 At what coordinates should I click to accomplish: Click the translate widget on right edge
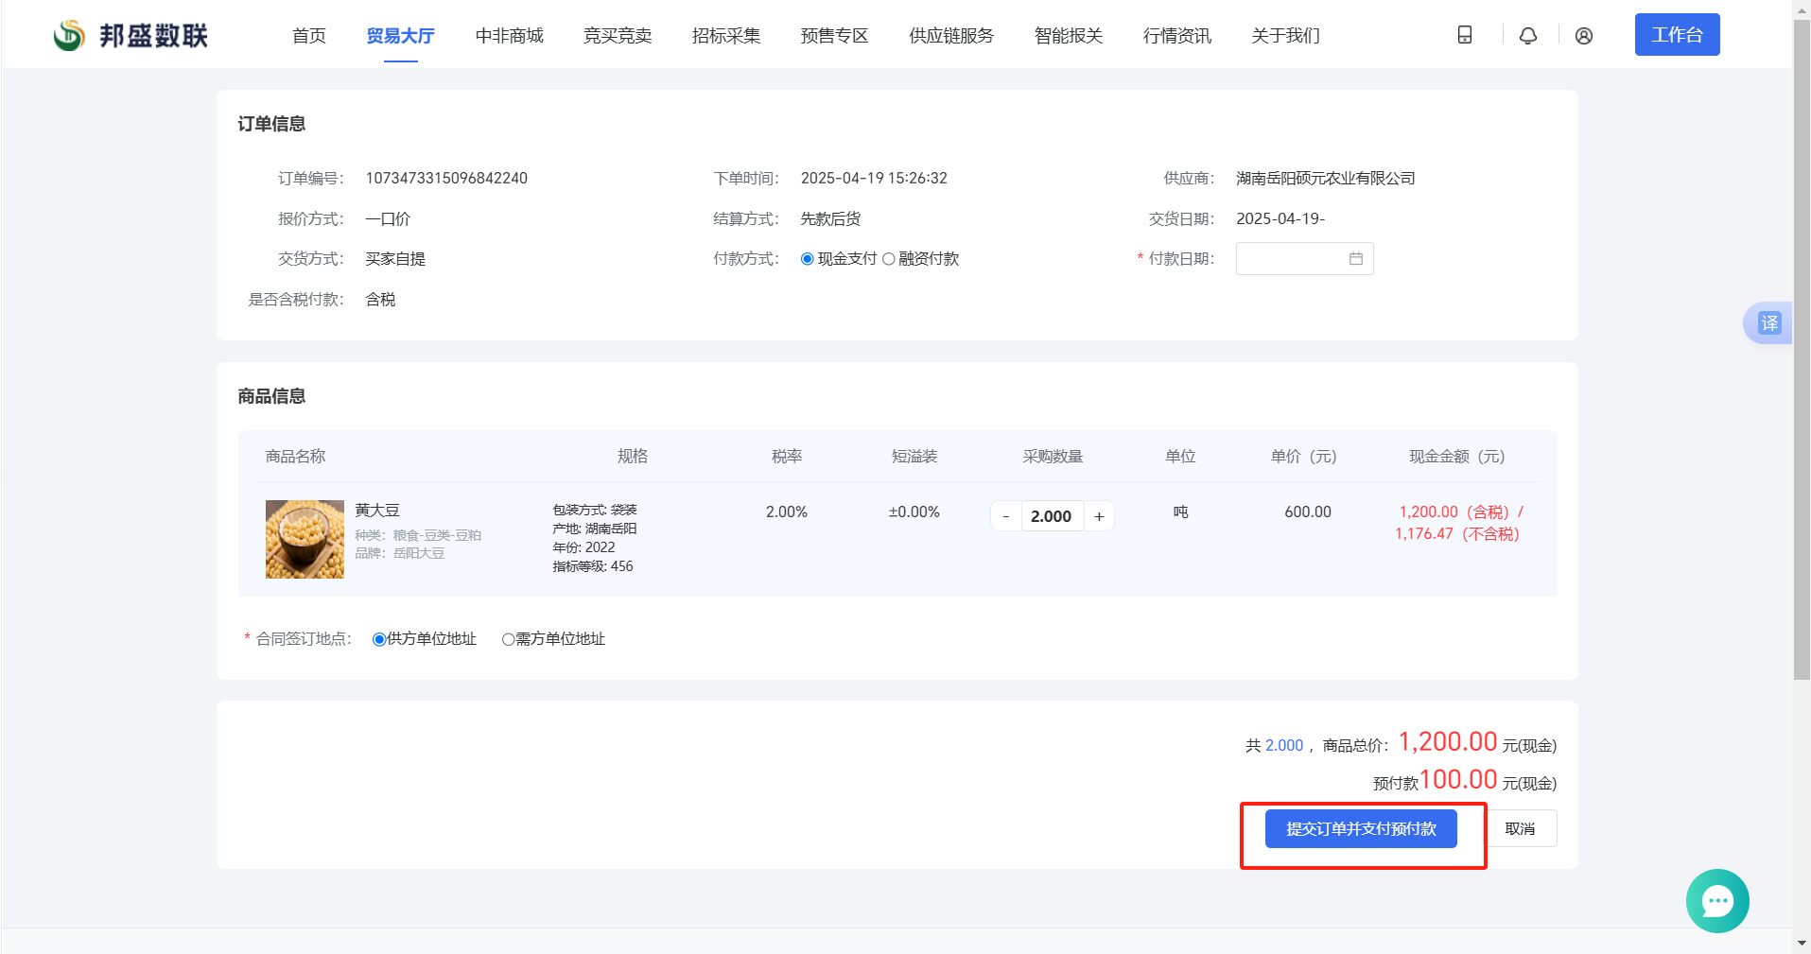(x=1767, y=323)
